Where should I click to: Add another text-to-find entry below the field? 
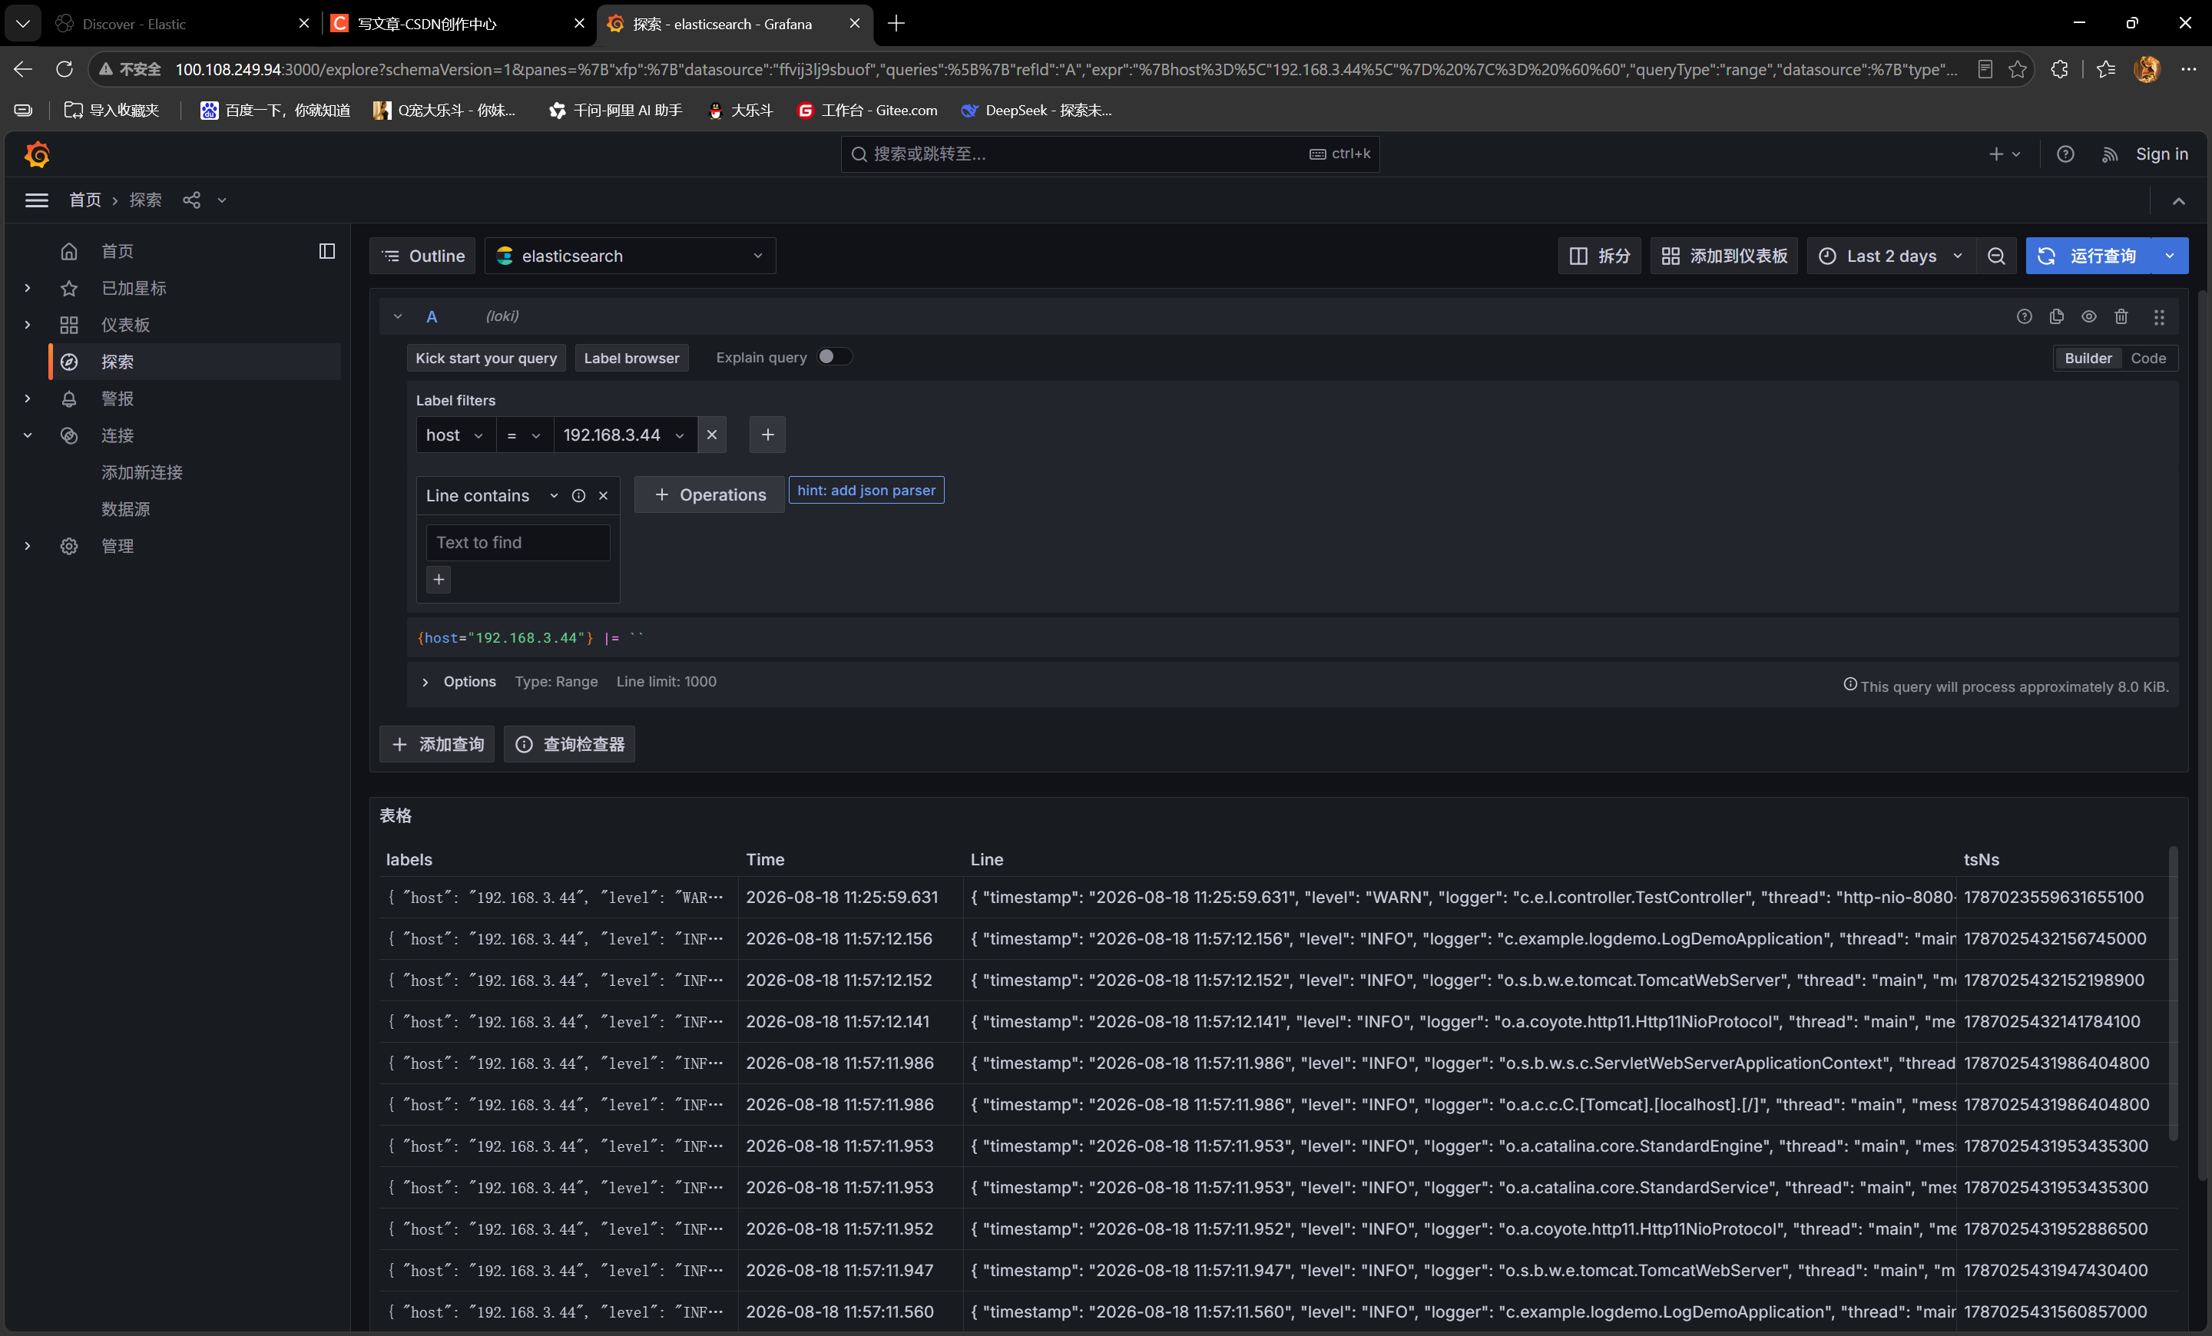tap(439, 580)
